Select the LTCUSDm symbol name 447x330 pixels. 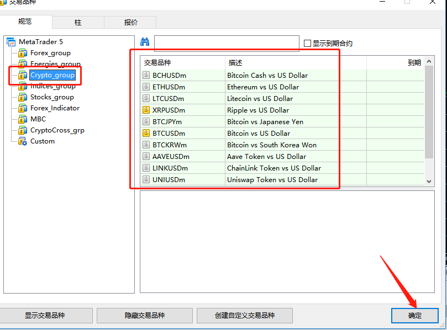coord(168,99)
